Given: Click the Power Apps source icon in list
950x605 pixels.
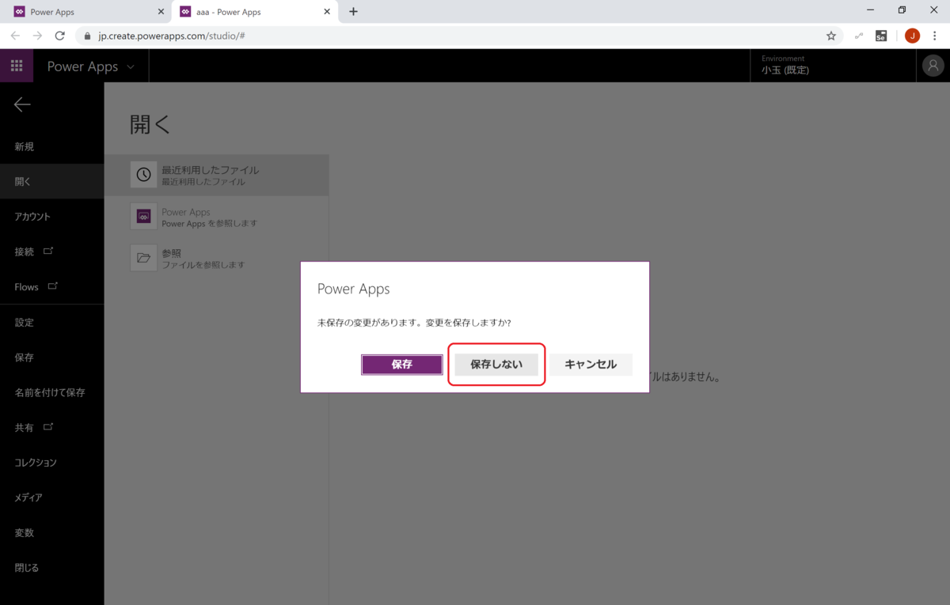Looking at the screenshot, I should point(143,217).
